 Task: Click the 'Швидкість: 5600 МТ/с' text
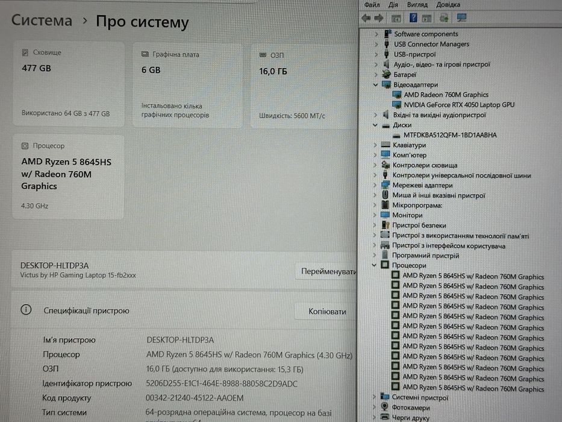(292, 116)
